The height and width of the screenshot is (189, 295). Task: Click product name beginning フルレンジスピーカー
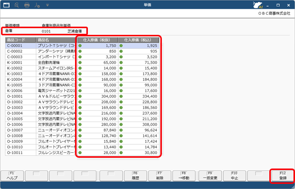click(57, 153)
